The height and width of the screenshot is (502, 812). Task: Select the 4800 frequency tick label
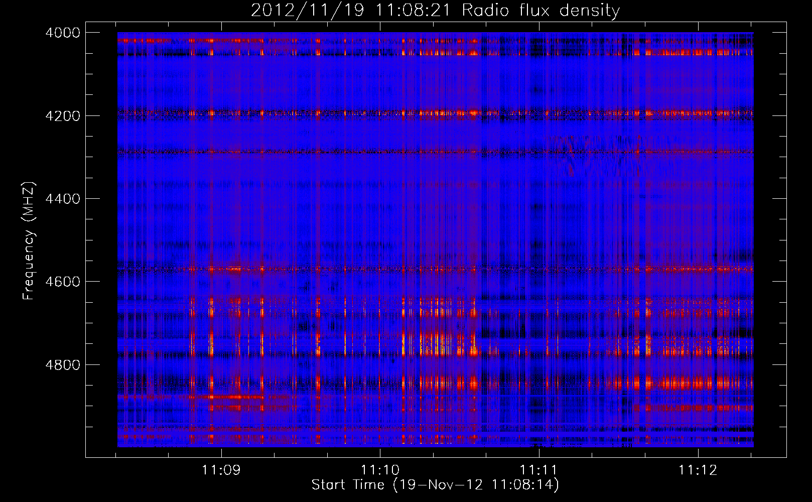63,364
